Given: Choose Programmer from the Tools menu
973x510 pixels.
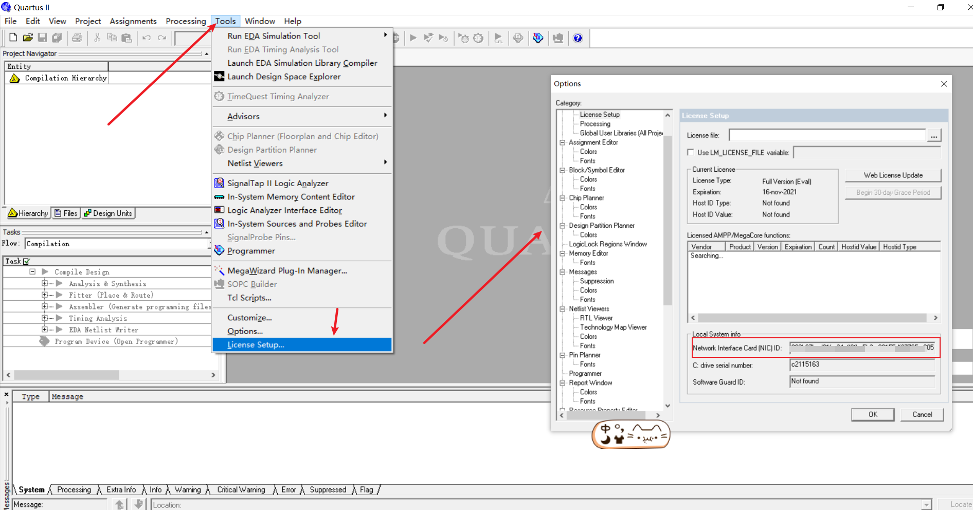Looking at the screenshot, I should (302, 251).
